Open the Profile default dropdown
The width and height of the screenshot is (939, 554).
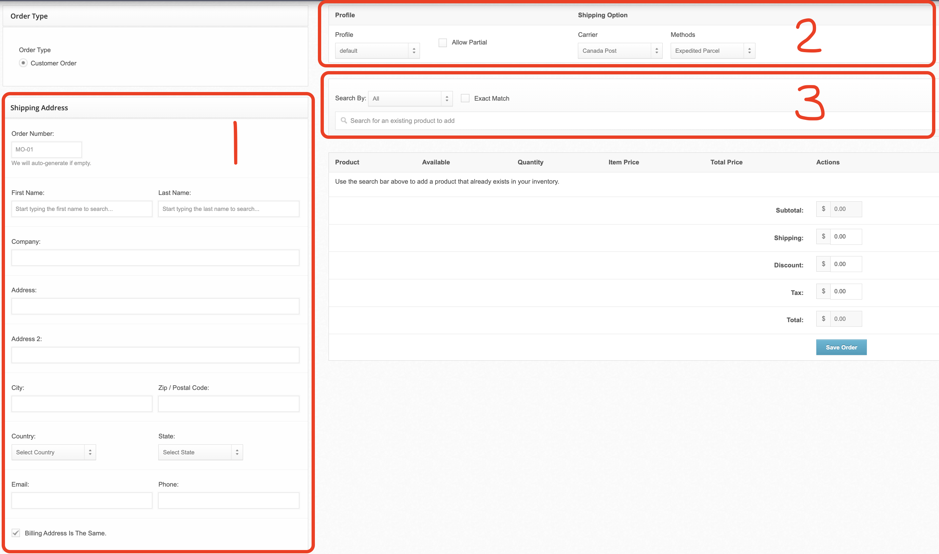pyautogui.click(x=377, y=51)
